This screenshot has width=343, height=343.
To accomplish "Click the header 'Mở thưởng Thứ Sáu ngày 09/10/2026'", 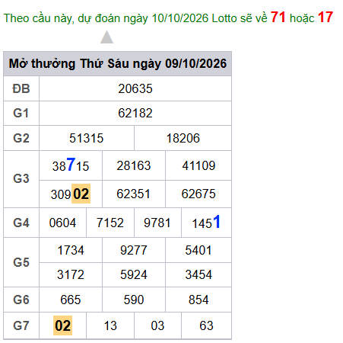I will pos(118,63).
